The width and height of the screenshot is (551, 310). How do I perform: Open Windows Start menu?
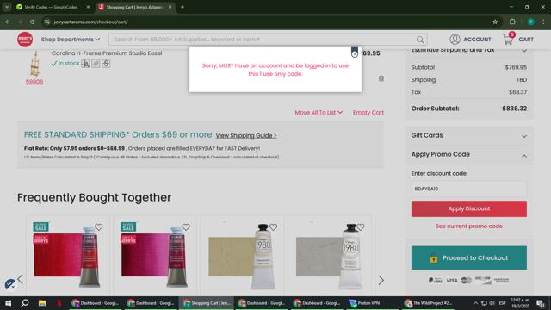pos(8,303)
